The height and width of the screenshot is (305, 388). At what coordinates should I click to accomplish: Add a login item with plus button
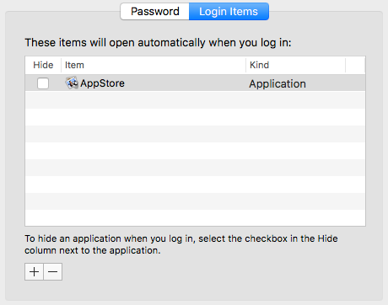(34, 271)
